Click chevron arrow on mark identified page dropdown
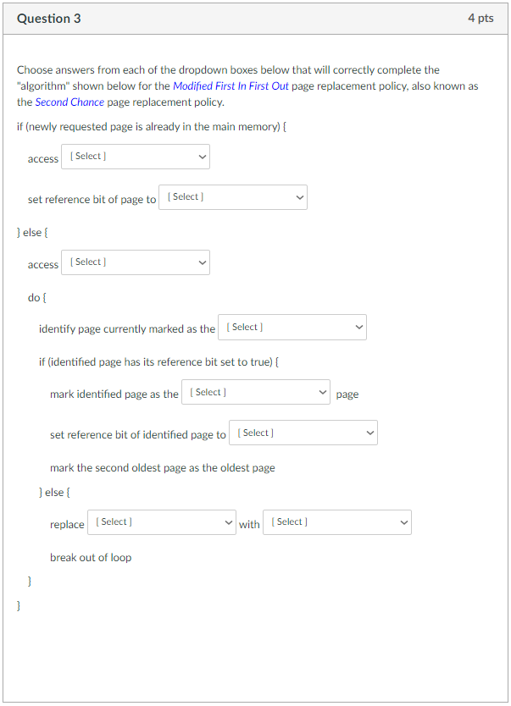The height and width of the screenshot is (706, 511). [322, 392]
